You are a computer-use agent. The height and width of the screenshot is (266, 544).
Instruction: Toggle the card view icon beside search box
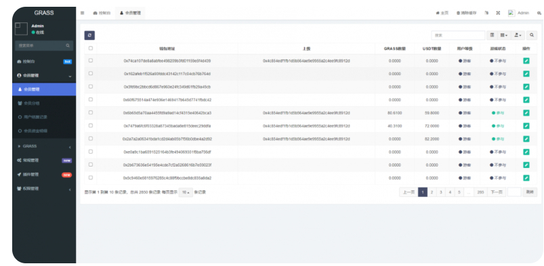[x=492, y=35]
